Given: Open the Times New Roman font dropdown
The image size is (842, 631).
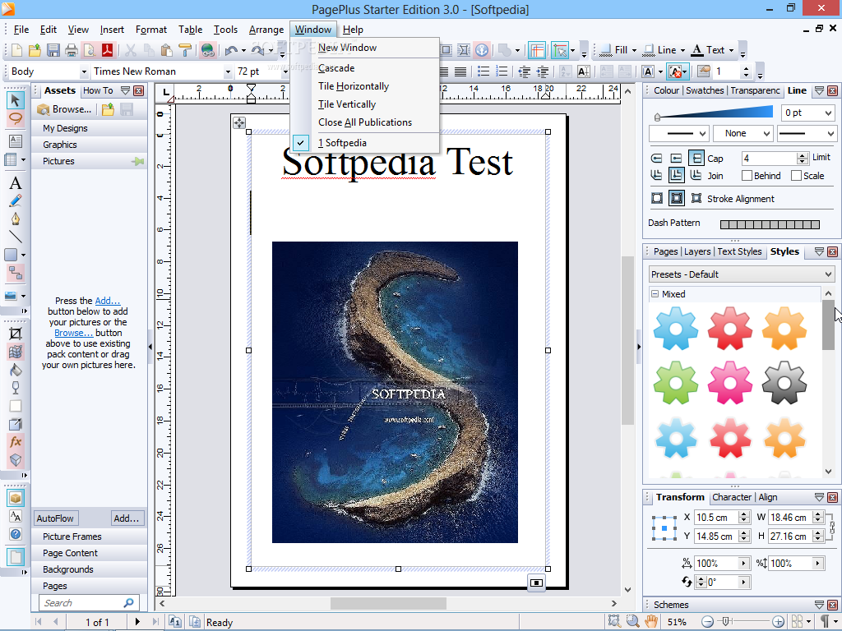Looking at the screenshot, I should pos(228,71).
